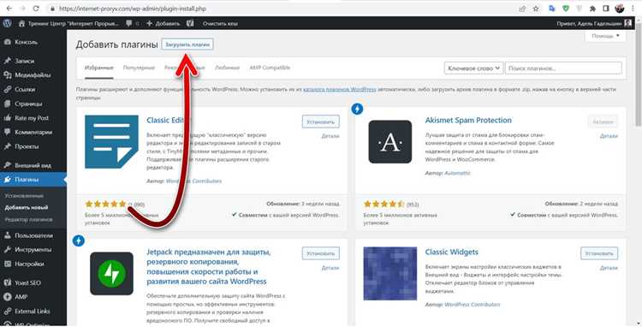Open External Links in the sidebar
The height and width of the screenshot is (327, 642).
[33, 311]
